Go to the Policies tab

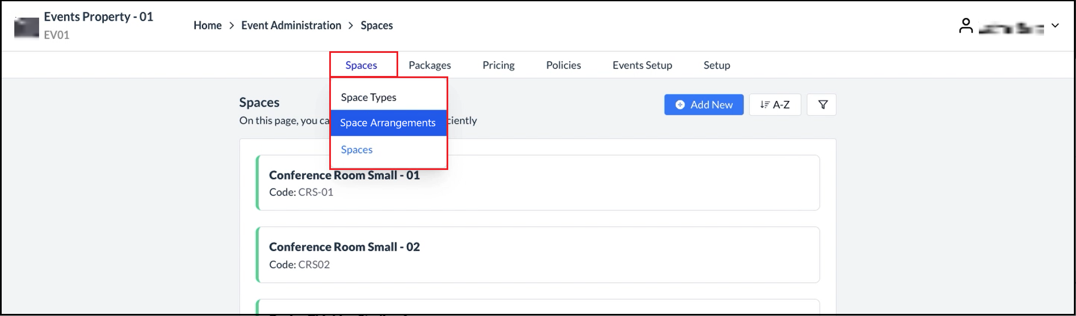[563, 65]
